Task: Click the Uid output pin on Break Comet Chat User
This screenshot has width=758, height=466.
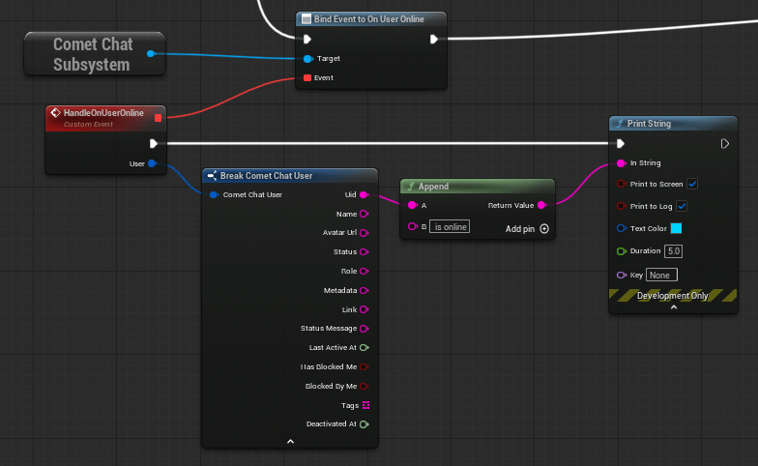Action: click(364, 195)
